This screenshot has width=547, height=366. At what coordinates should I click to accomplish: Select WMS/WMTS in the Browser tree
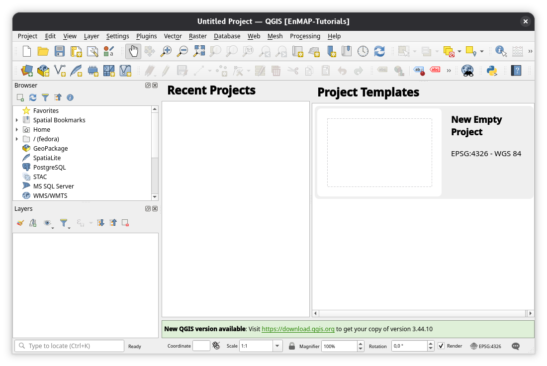click(50, 195)
